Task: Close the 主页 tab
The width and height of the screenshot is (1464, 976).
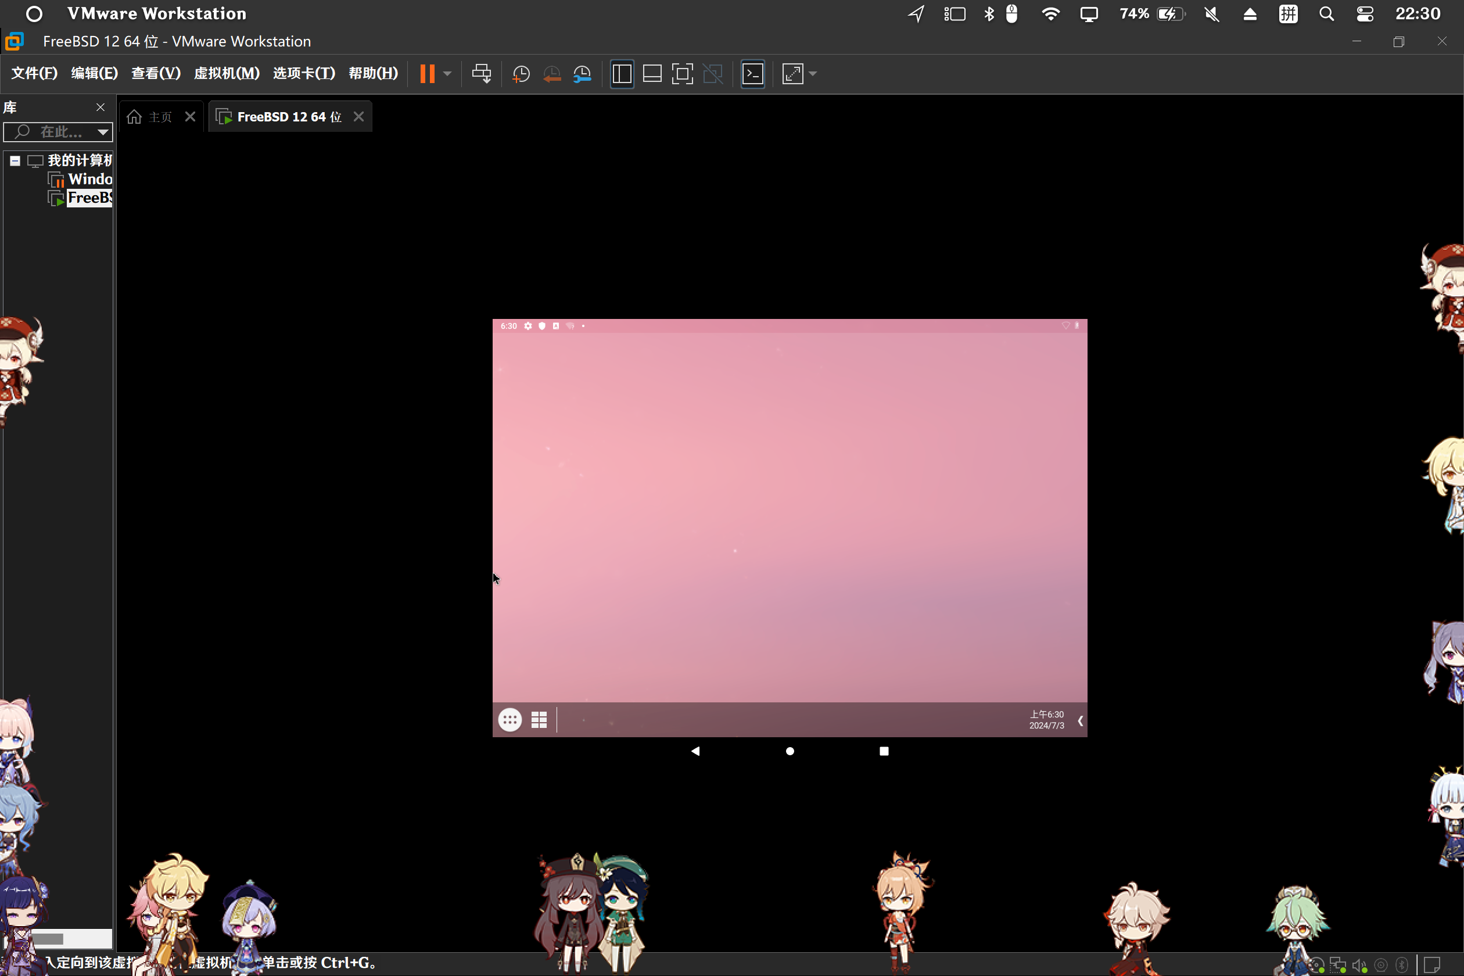Action: pos(191,117)
